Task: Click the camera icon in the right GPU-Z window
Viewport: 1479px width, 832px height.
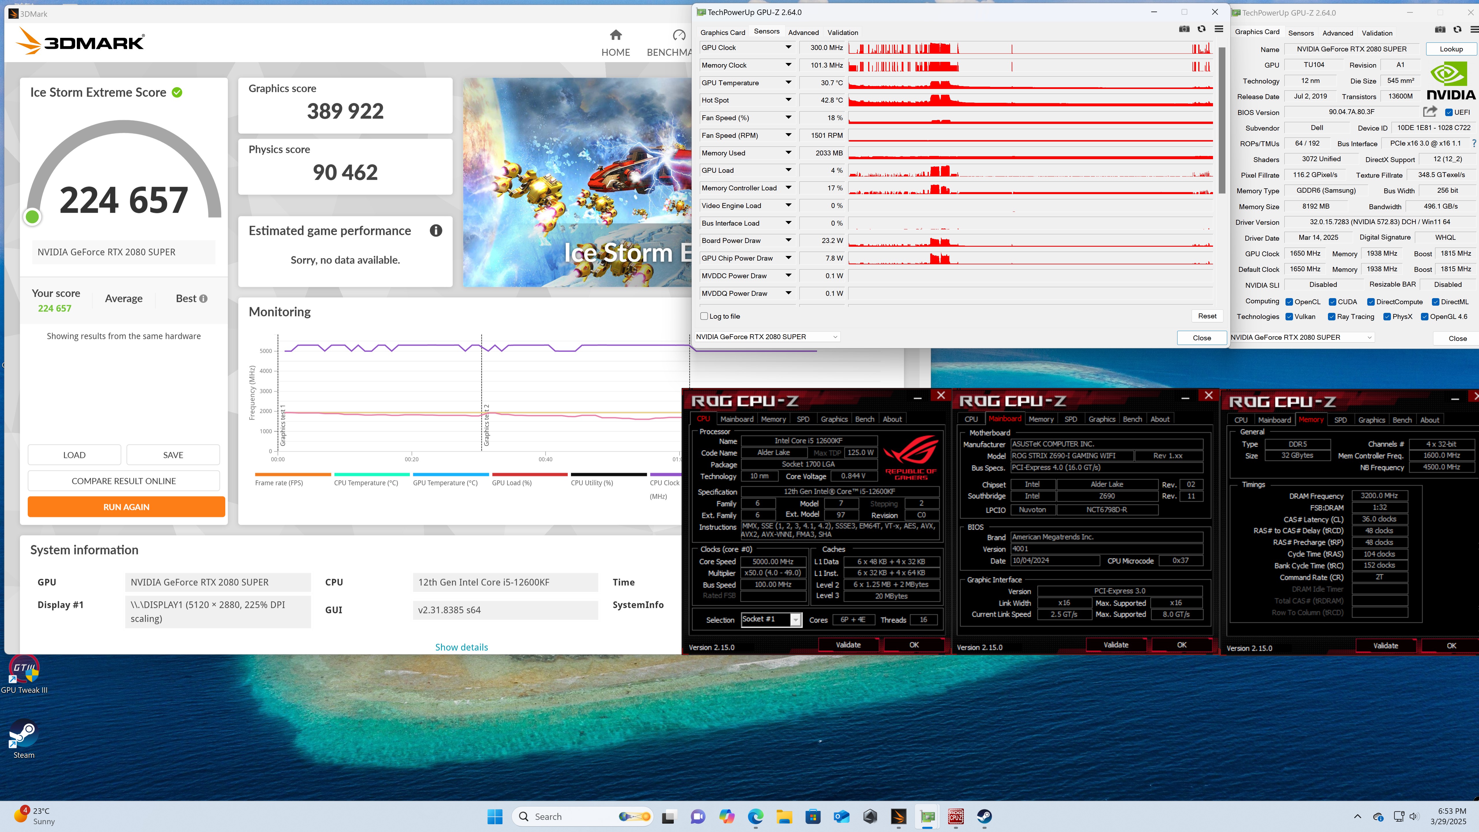Action: (x=1440, y=30)
